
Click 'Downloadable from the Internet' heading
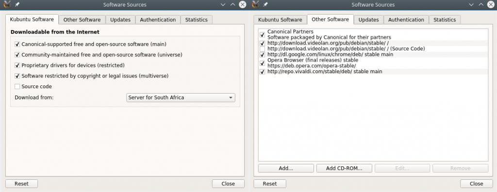(55, 32)
